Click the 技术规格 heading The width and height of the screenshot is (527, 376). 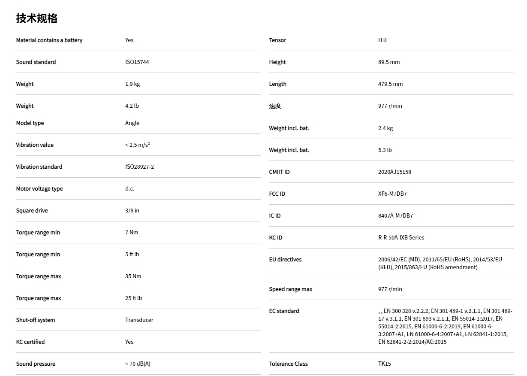(36, 18)
